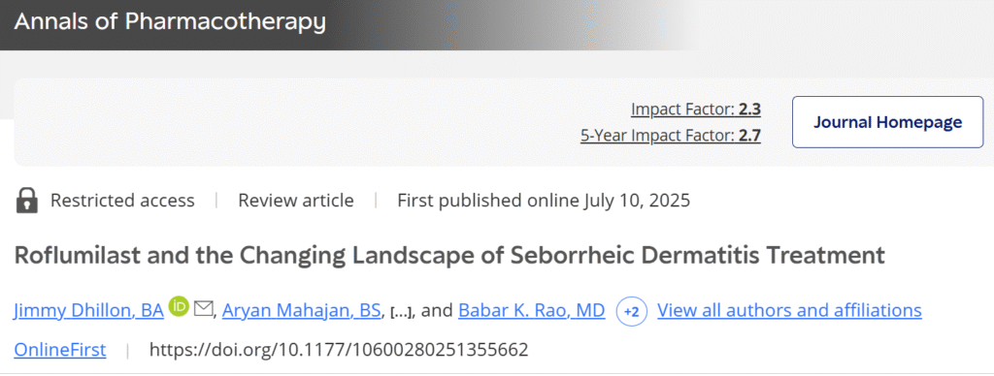Open author Aryan Mahajan, BS link

(302, 310)
